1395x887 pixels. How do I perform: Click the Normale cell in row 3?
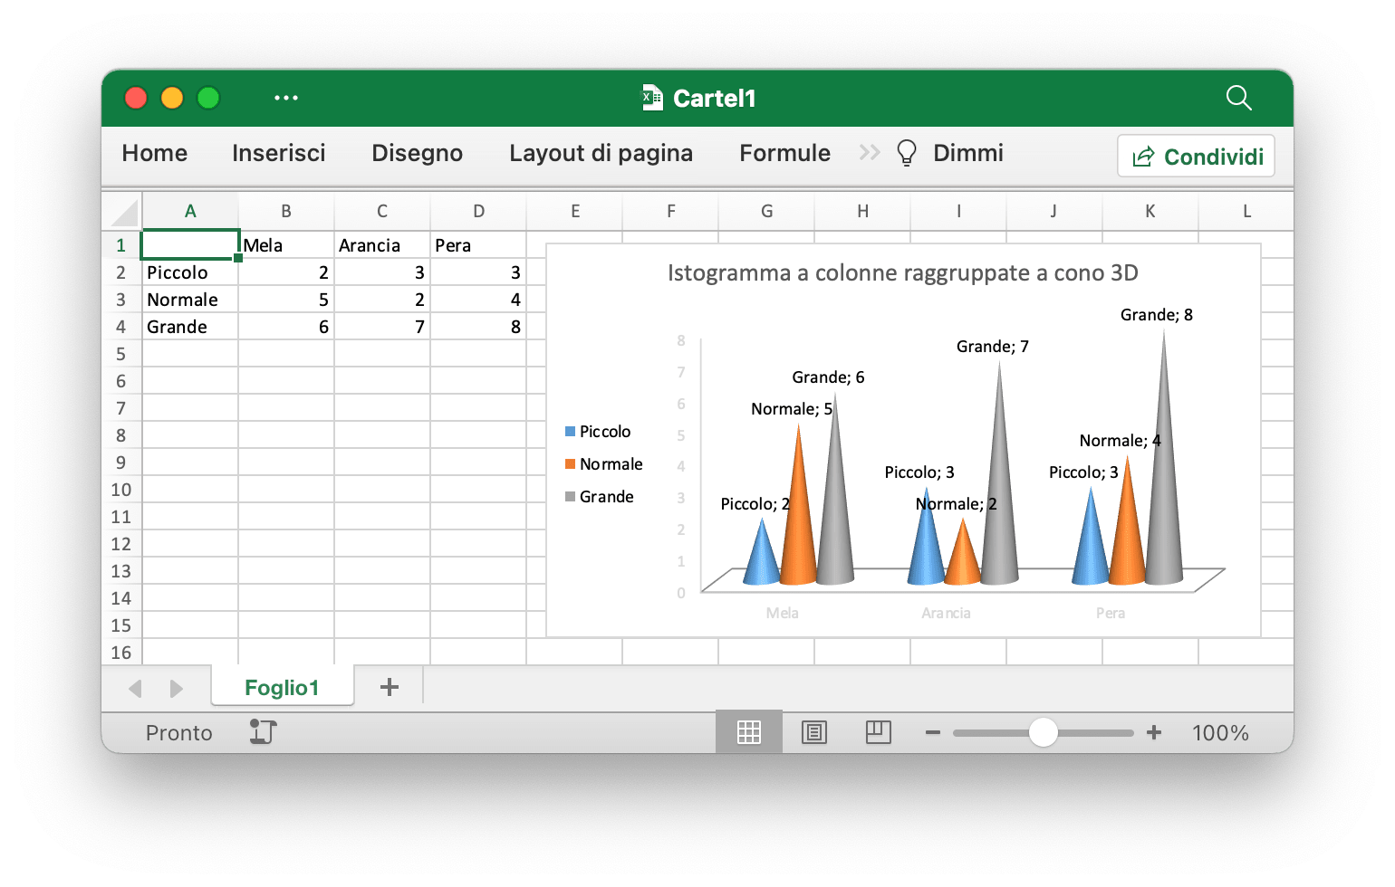point(190,300)
